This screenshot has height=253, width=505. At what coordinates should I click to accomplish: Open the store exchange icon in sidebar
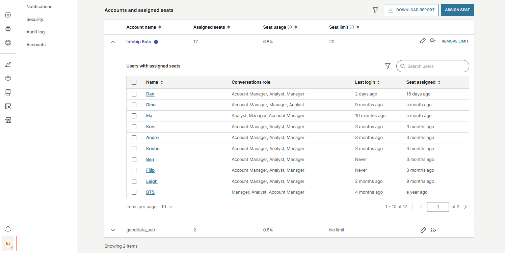8,120
